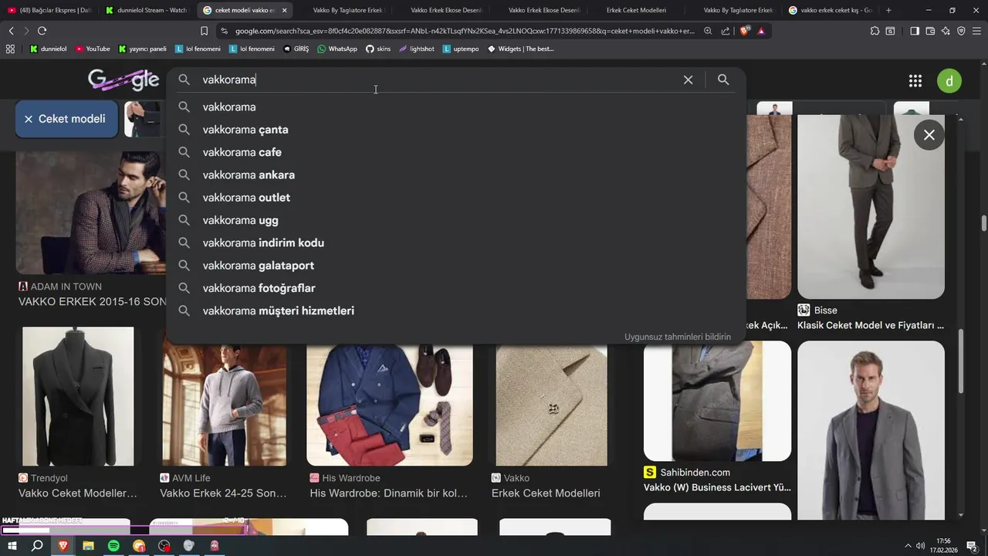Screen dimensions: 988x556
Task: Open the Windows Start menu
Action: (x=11, y=546)
